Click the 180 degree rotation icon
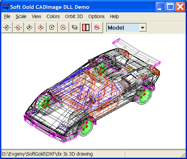Viewport: 187px width, 159px height. (97, 28)
